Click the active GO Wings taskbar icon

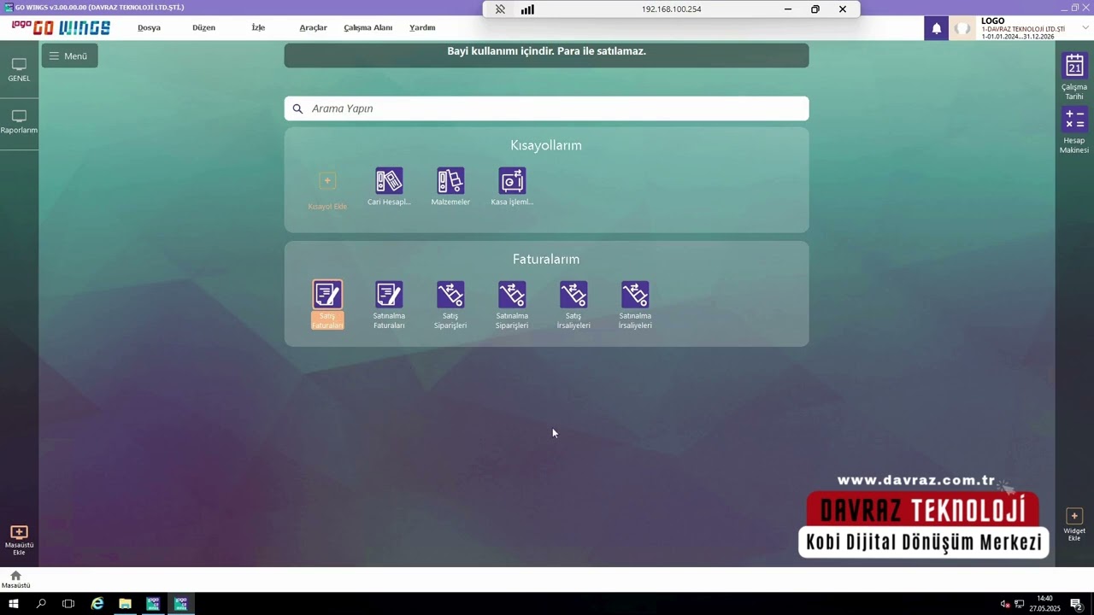(x=181, y=604)
